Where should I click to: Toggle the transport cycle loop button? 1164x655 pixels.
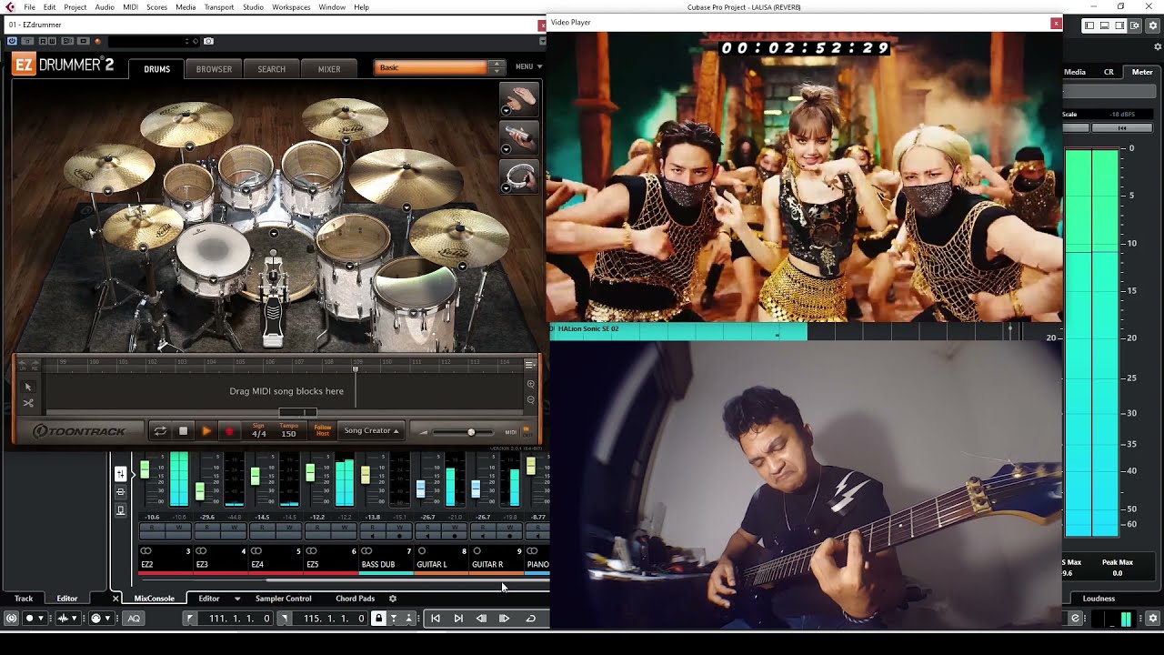tap(531, 619)
